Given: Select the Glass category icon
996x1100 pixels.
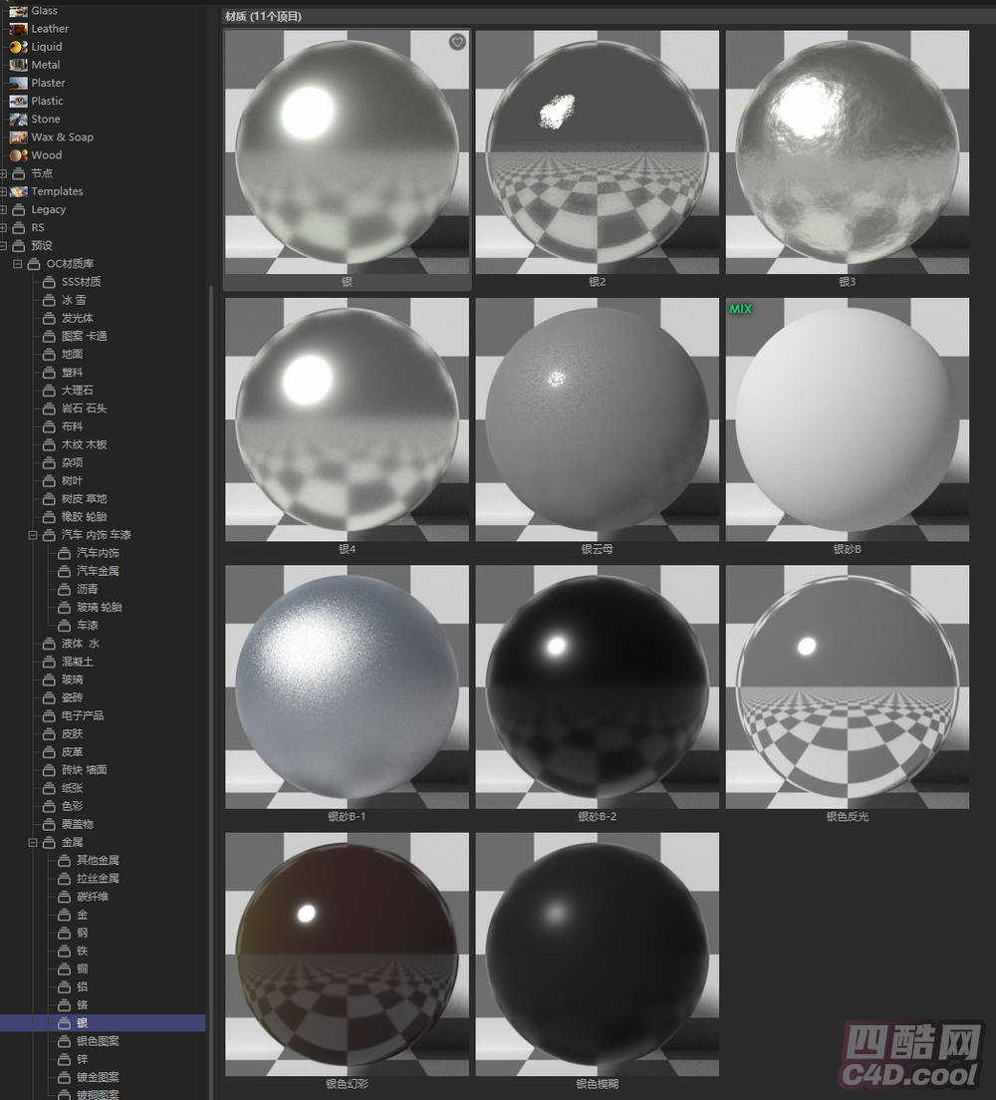Looking at the screenshot, I should 18,11.
